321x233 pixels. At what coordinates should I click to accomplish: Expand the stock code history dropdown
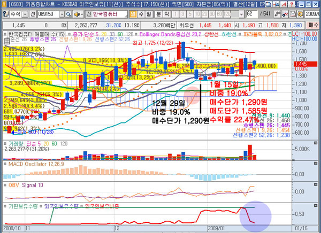(62, 14)
